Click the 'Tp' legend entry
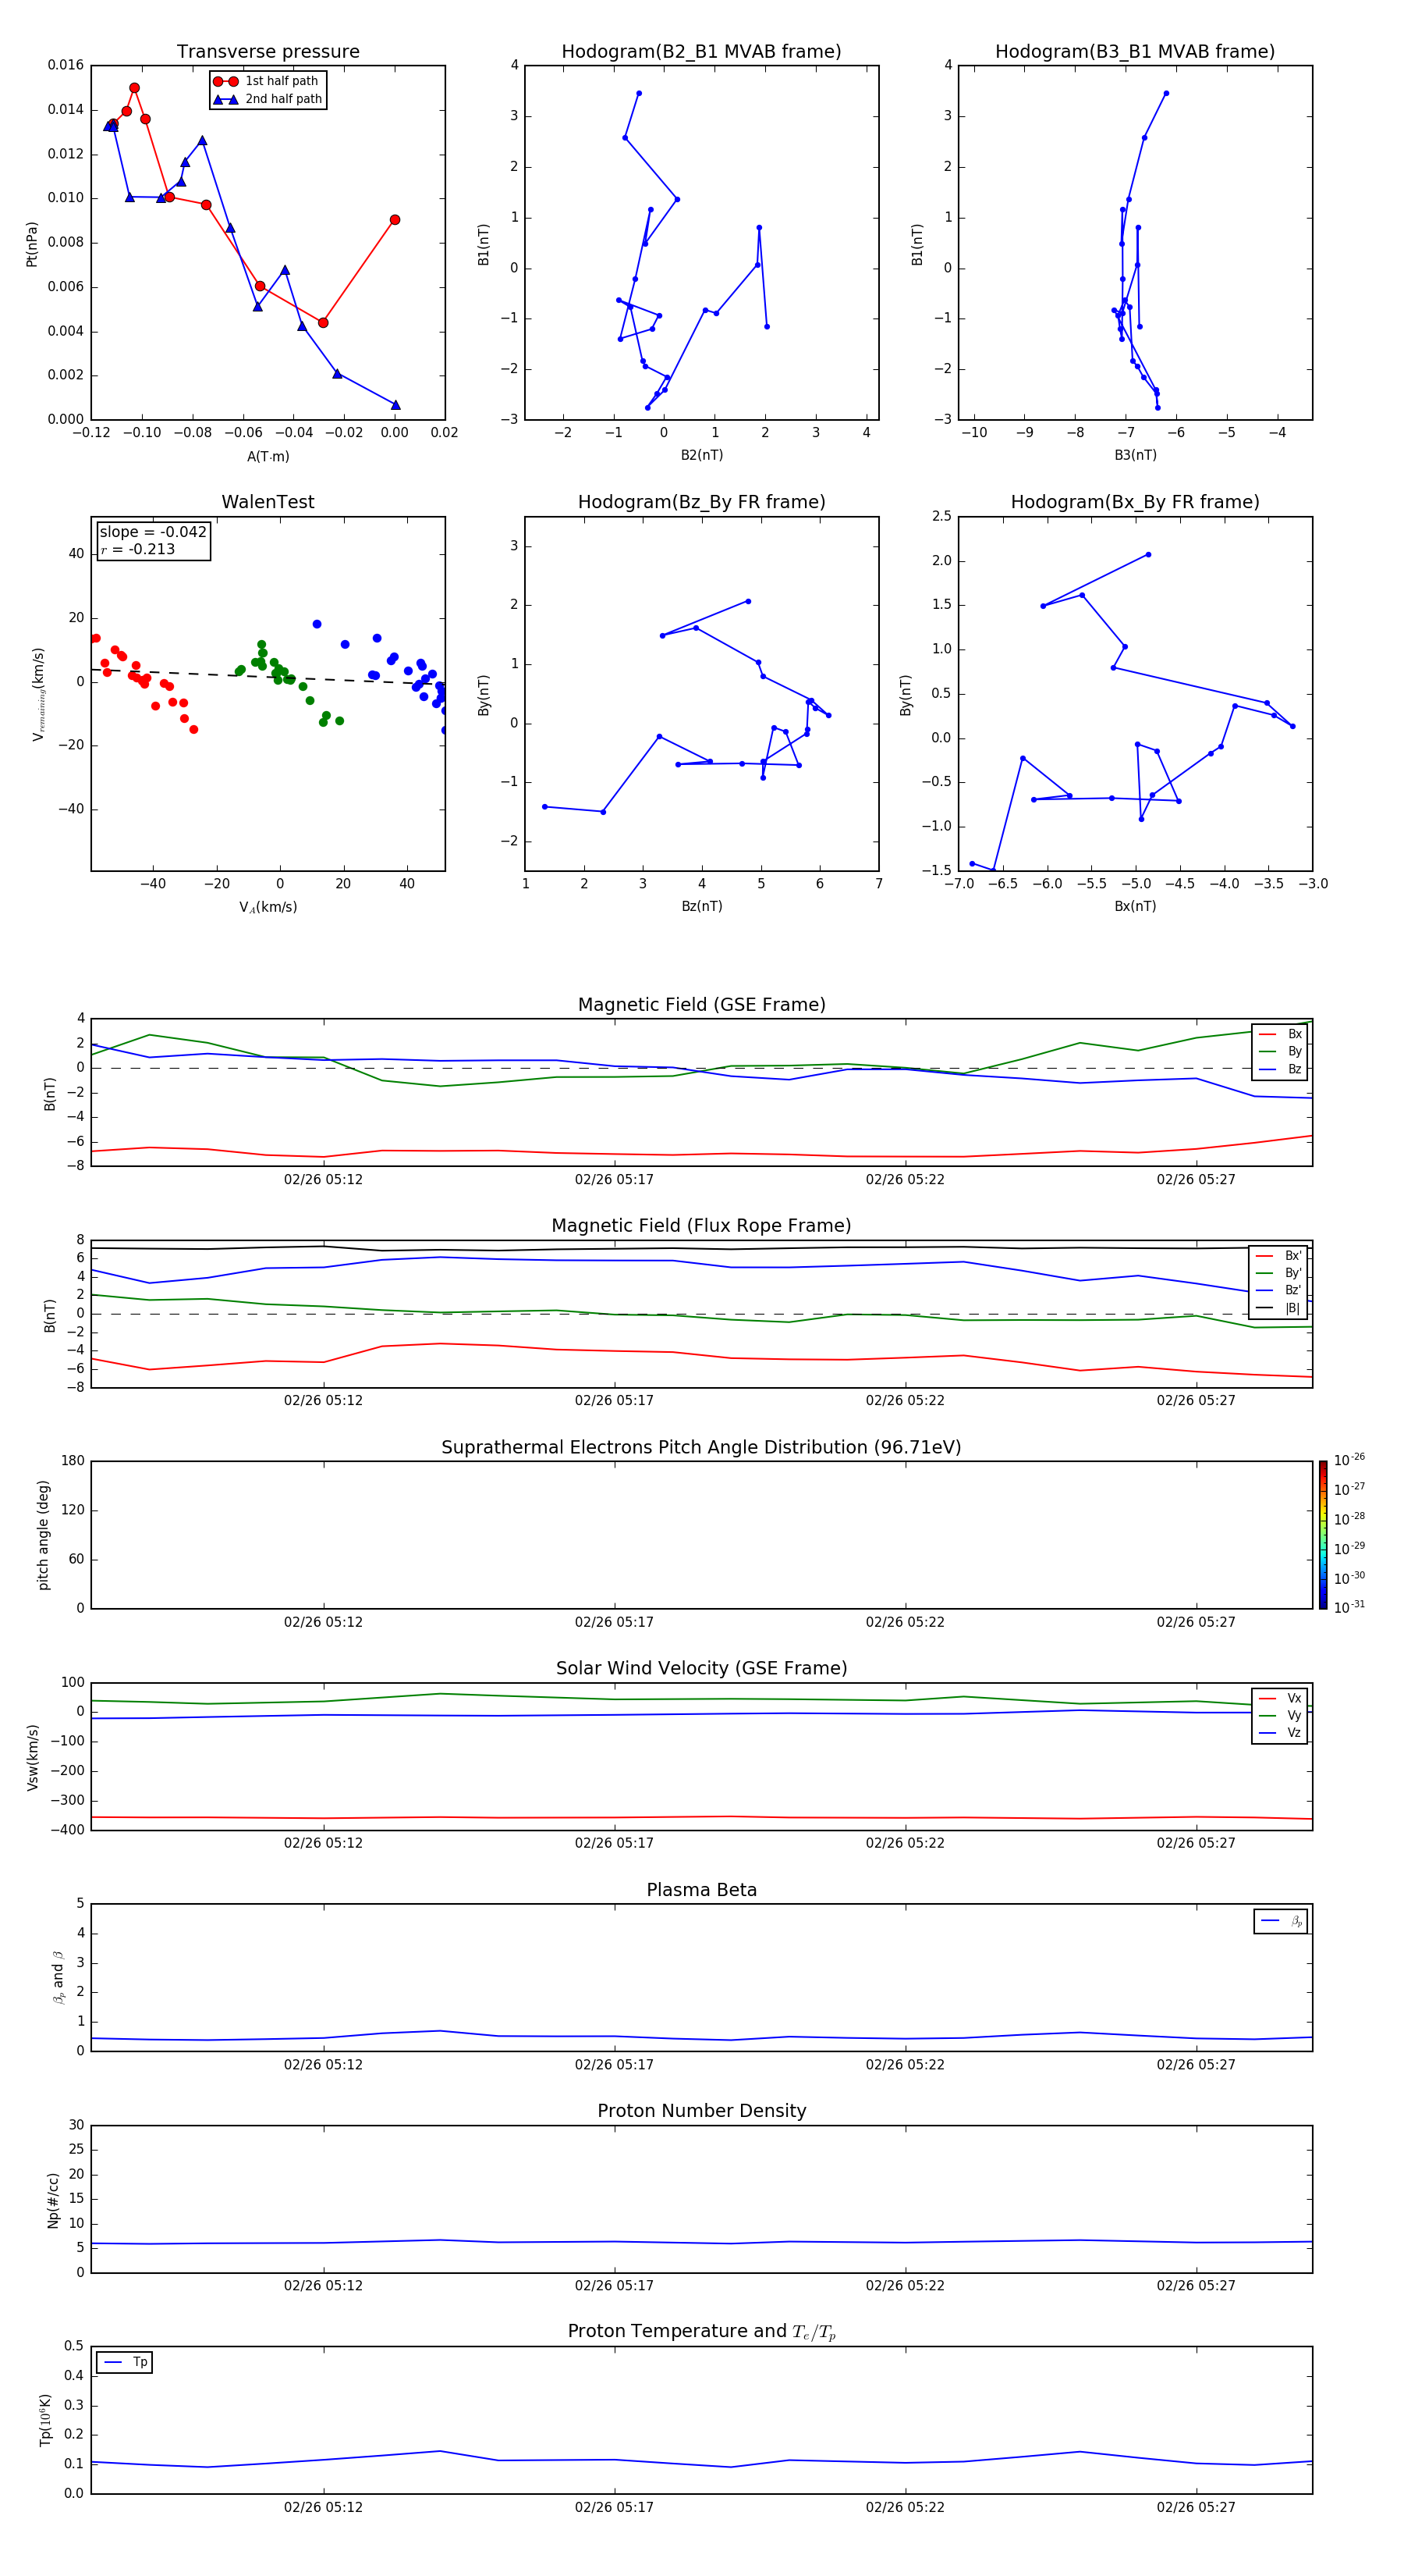The width and height of the screenshot is (1404, 2576). point(126,2362)
